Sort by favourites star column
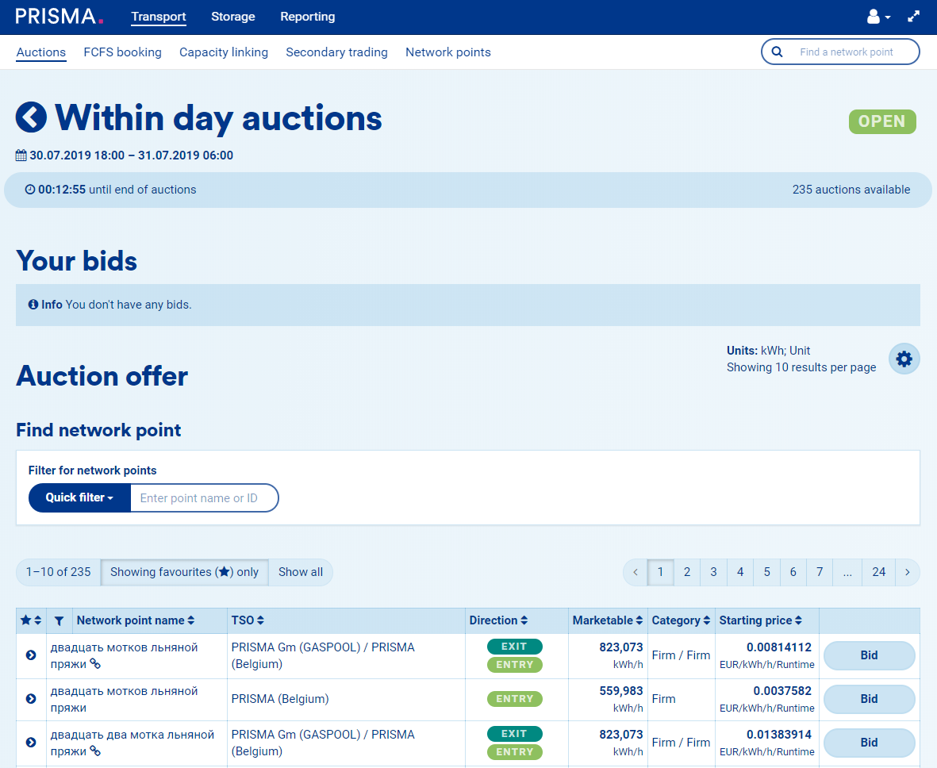This screenshot has height=768, width=937. click(31, 620)
